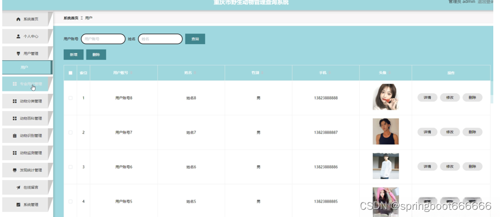Click the icon beside 系统管理

tap(18, 205)
